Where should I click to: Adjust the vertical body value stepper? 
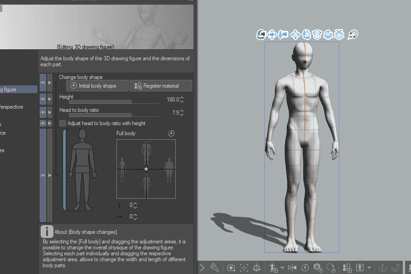pos(135,205)
